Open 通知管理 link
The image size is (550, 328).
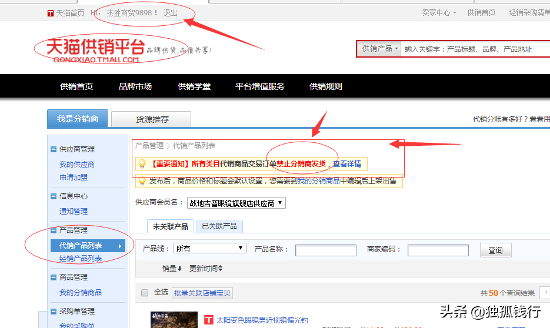pos(74,211)
